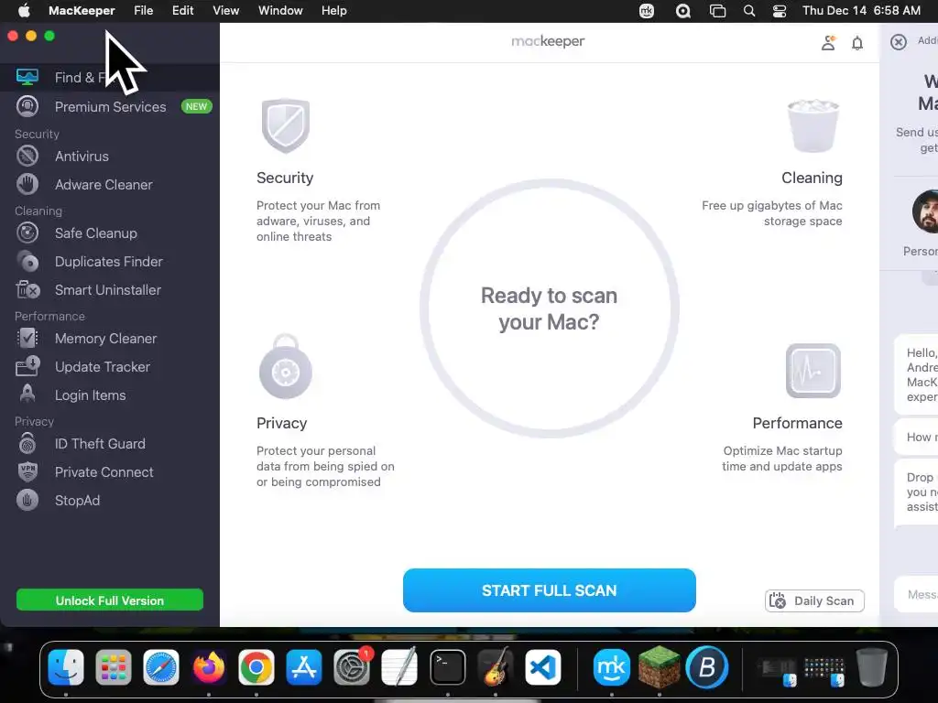Open the Trash in the dock
The height and width of the screenshot is (703, 938).
click(x=872, y=667)
